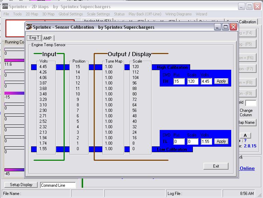Screen dimensions: 263x198
Task: Click the Command Line input field
Action: (x=58, y=185)
